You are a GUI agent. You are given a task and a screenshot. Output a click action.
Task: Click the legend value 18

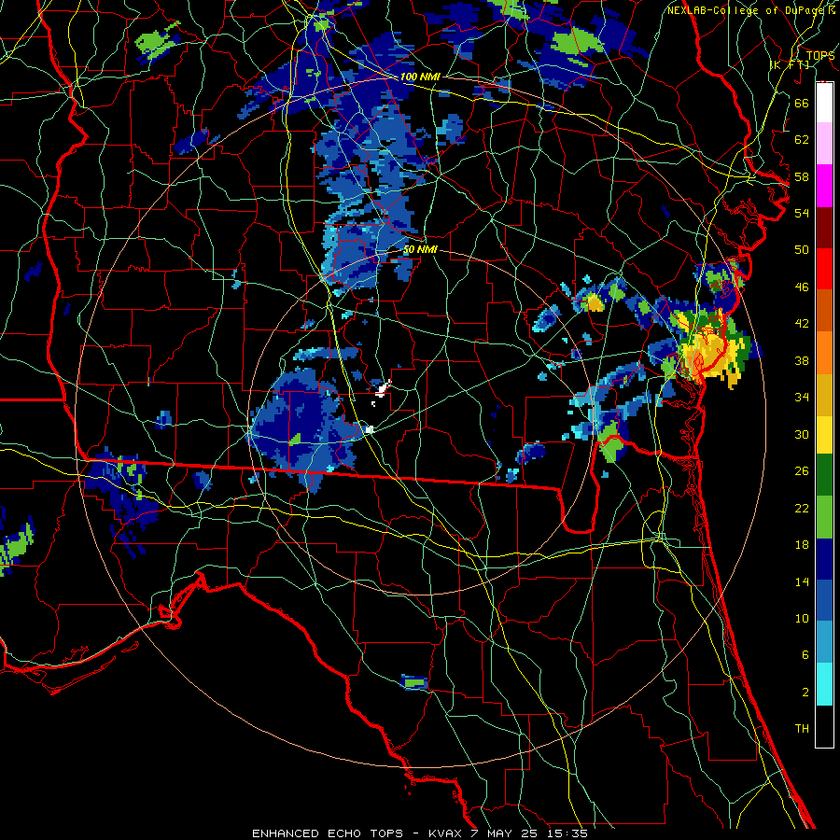(x=802, y=545)
